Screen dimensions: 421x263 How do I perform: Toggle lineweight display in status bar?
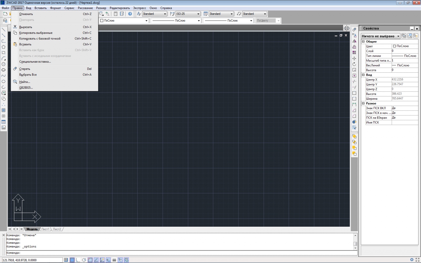[114, 260]
